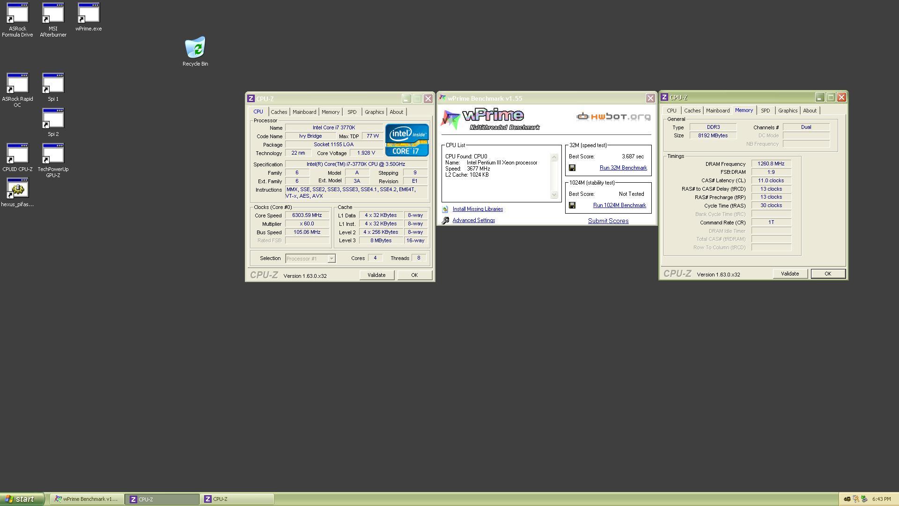The image size is (899, 506).
Task: Open Memory tab in left CPU-Z window
Action: [x=331, y=112]
